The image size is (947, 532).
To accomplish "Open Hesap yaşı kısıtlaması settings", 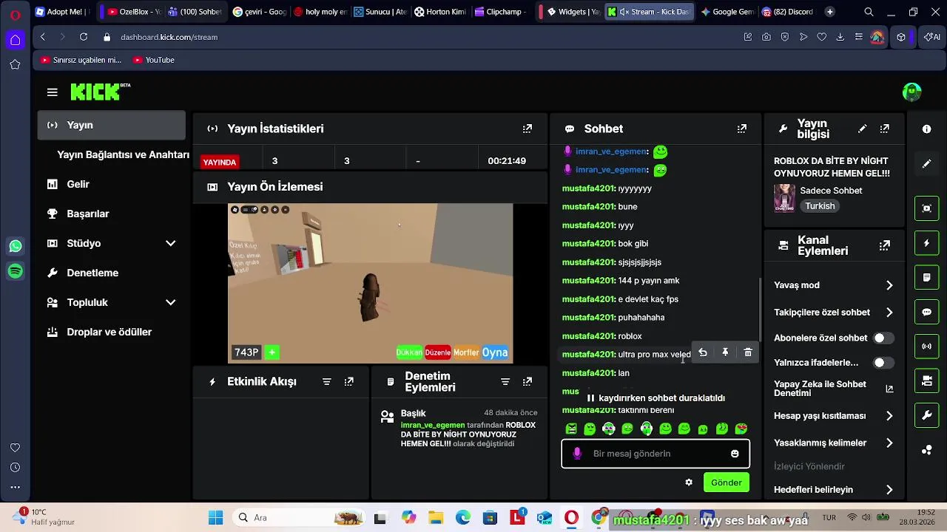I will (x=834, y=416).
